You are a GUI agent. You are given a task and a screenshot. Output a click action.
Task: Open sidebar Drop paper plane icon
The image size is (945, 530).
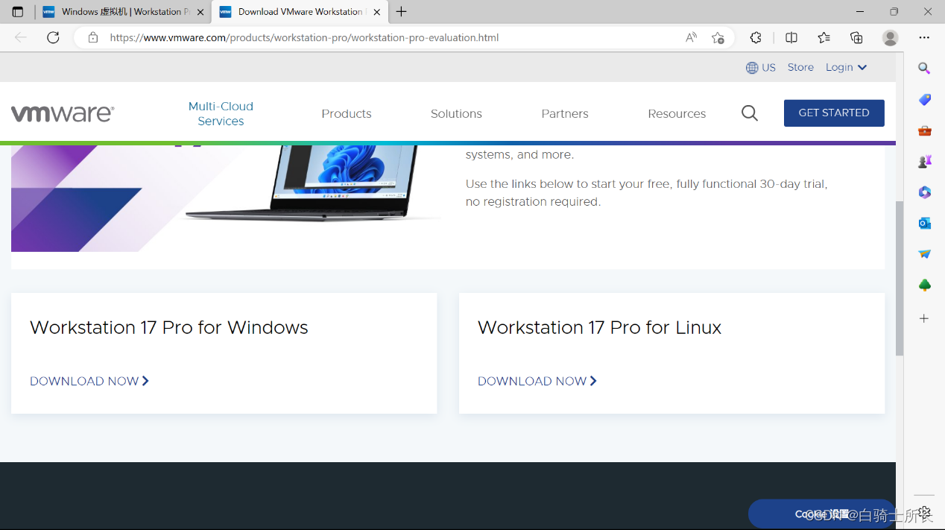click(924, 254)
